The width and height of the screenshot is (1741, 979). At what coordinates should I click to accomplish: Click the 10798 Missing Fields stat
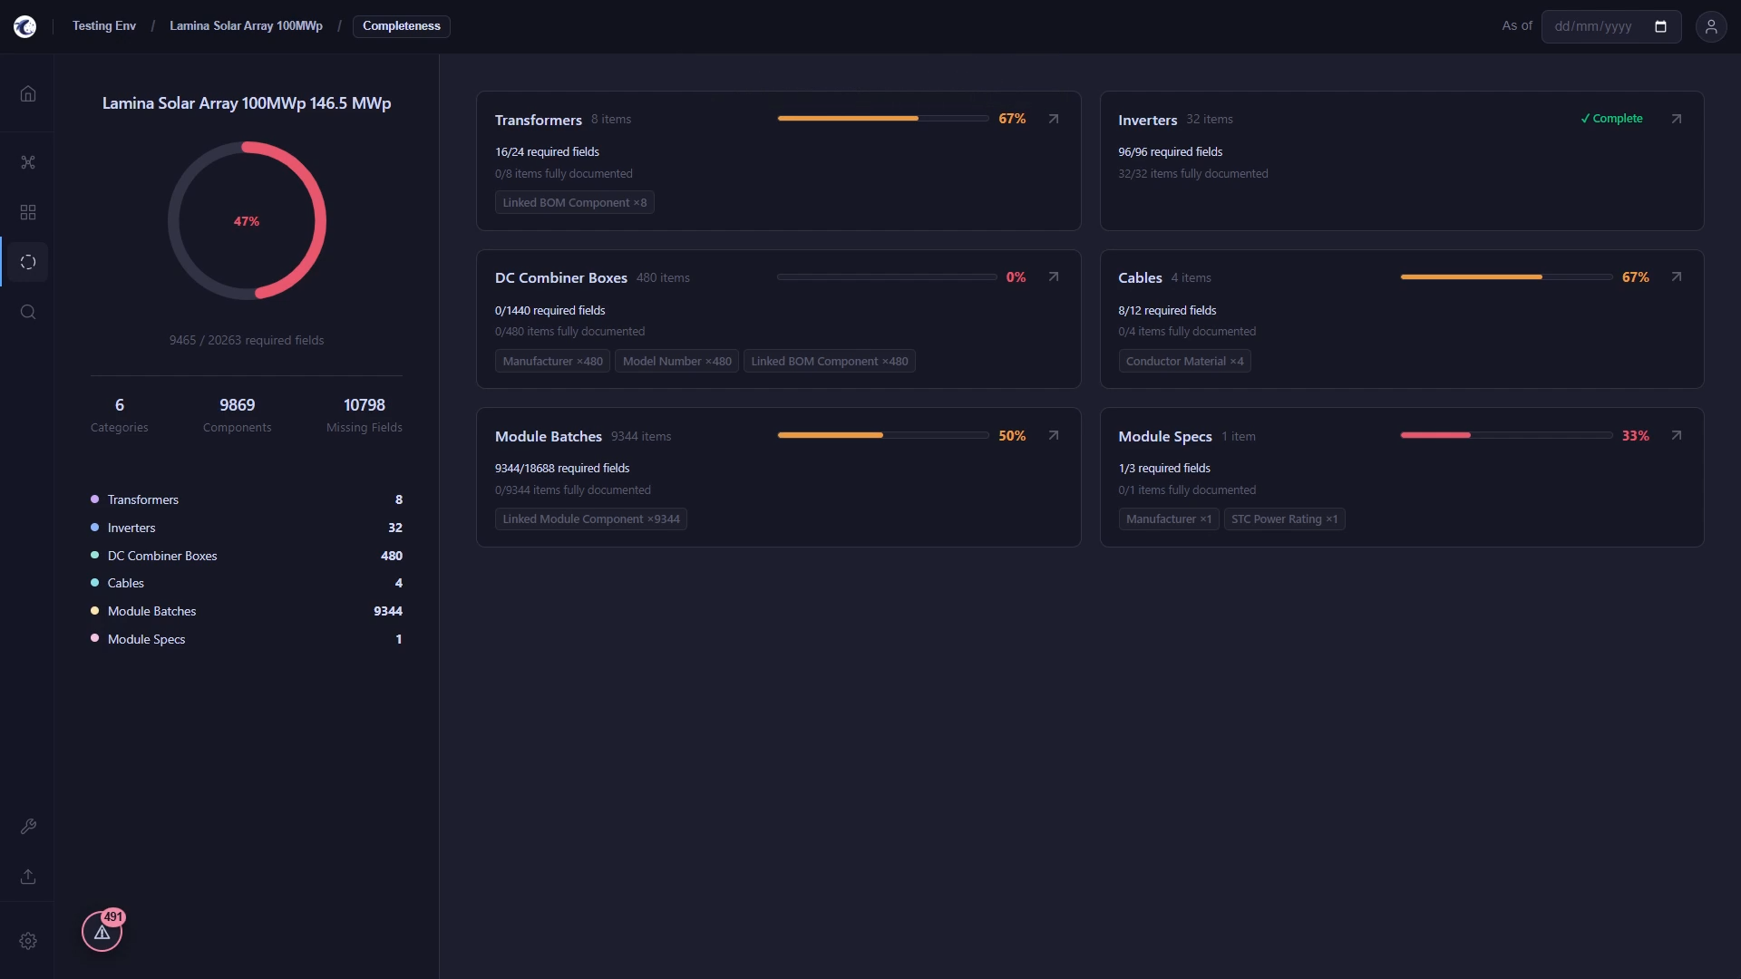pos(365,415)
